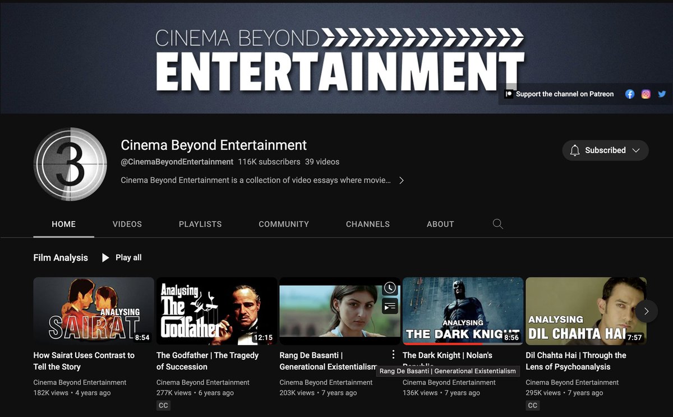Switch to the VIDEOS tab
This screenshot has height=417, width=673.
pyautogui.click(x=127, y=224)
